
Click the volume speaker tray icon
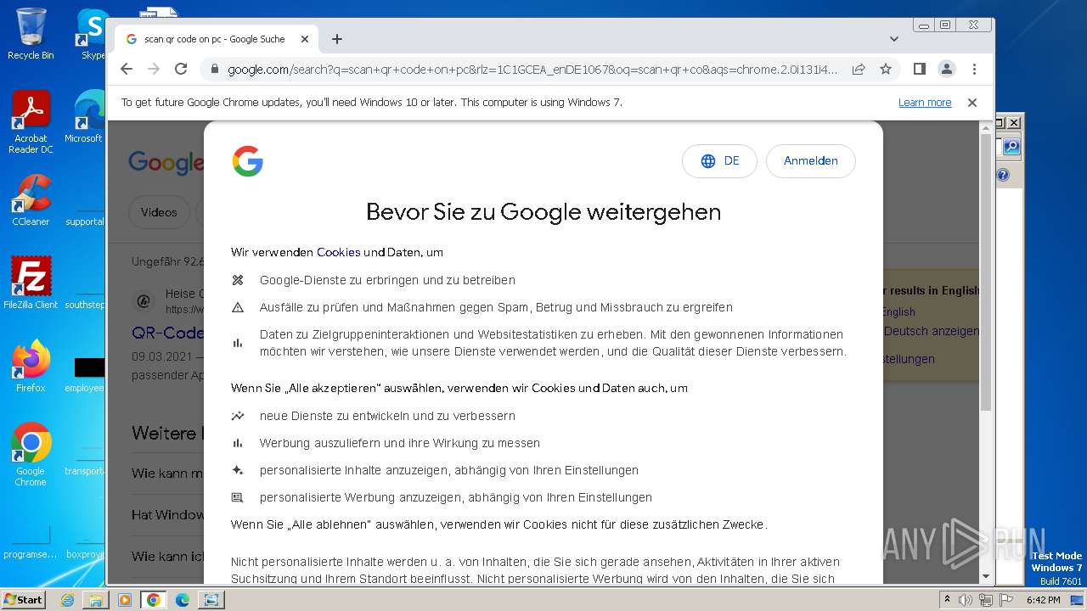tap(966, 599)
